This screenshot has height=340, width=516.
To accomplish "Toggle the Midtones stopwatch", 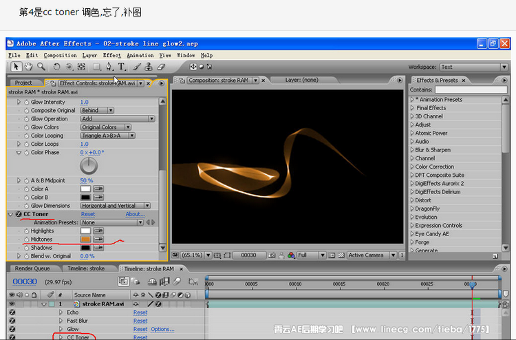I will pos(26,240).
